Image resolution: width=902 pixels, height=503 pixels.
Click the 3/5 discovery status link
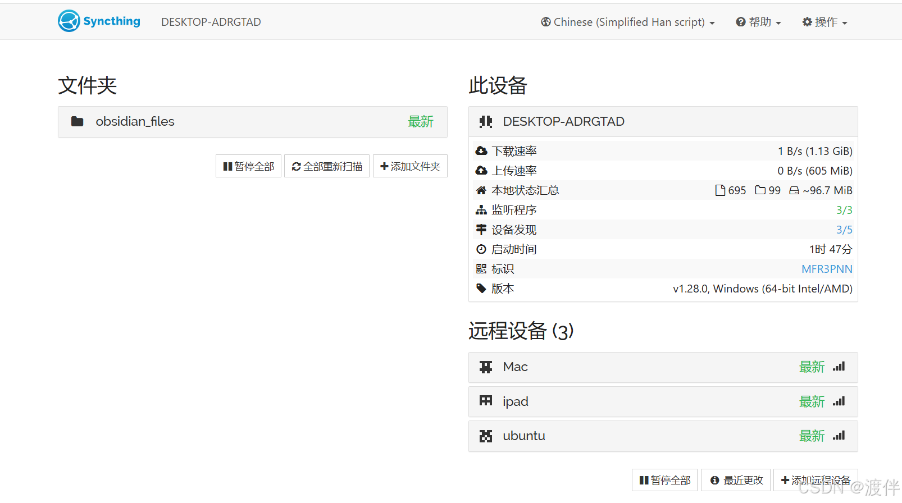click(x=844, y=230)
